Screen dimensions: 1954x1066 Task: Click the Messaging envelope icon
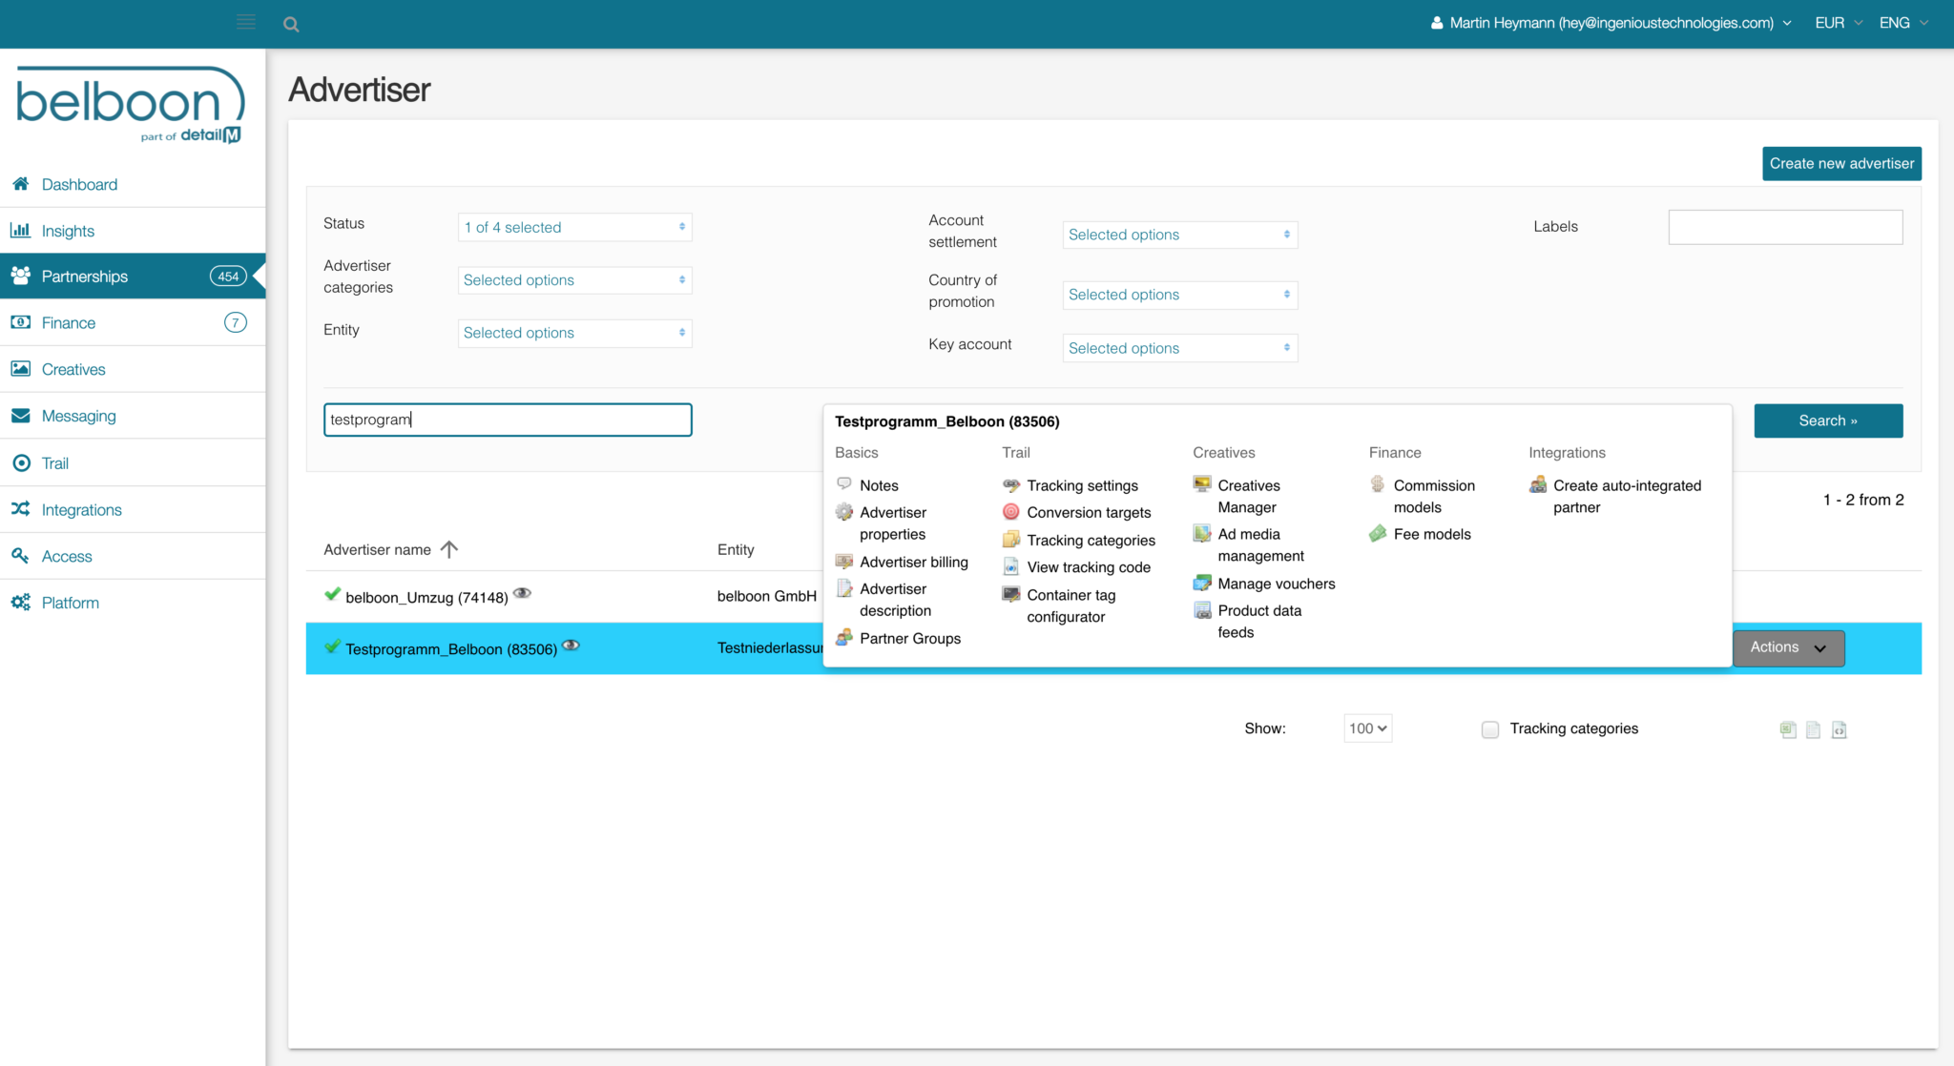point(21,416)
